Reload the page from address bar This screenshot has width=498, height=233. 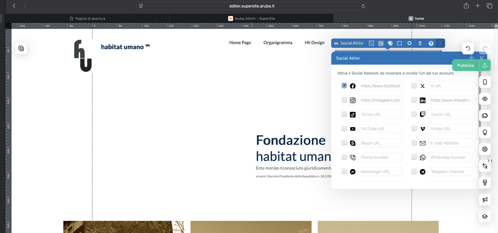[x=363, y=5]
